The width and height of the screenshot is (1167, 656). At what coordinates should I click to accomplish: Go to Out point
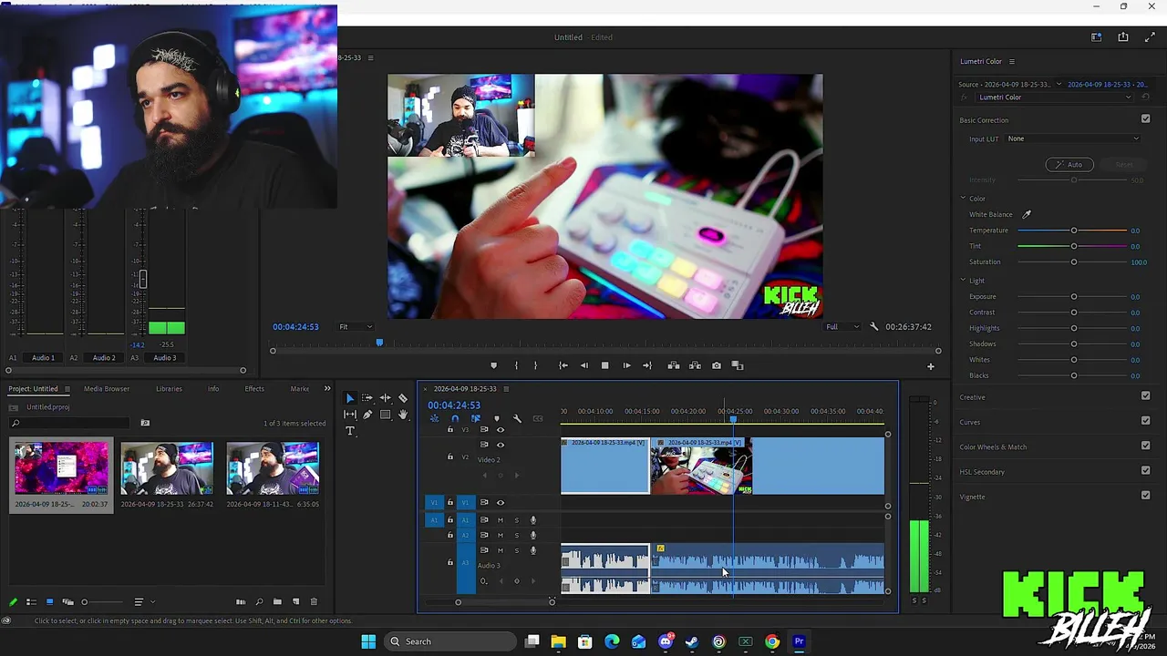647,365
